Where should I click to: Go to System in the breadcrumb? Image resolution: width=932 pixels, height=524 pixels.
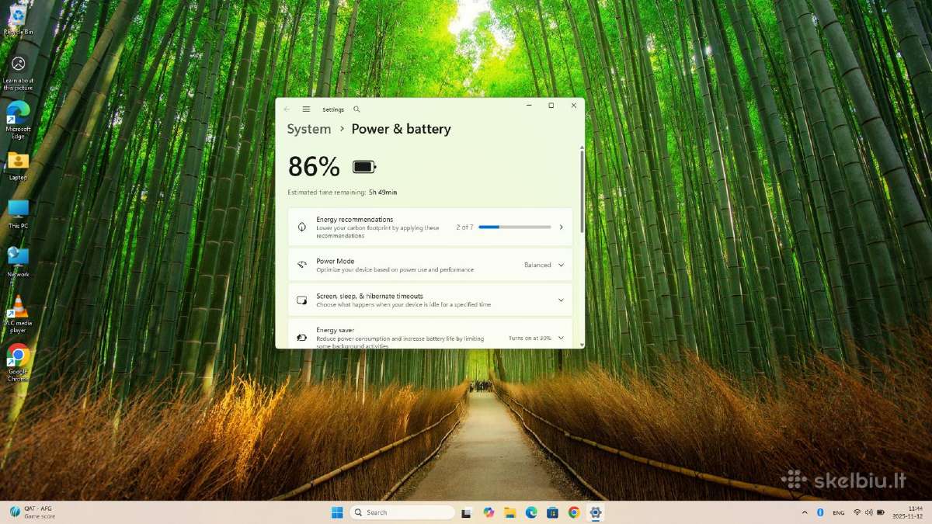pyautogui.click(x=309, y=129)
